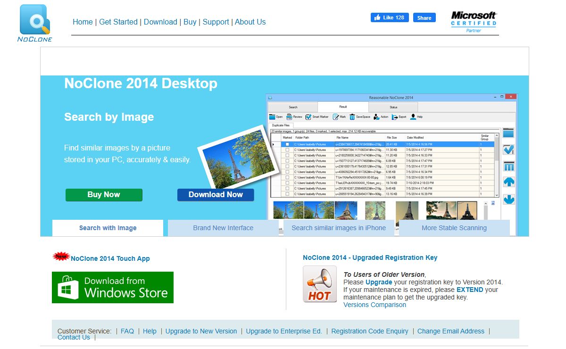Tick the Marked checkbox for the 12.85 KB row
Screen dimensions: 566x349
click(x=287, y=166)
